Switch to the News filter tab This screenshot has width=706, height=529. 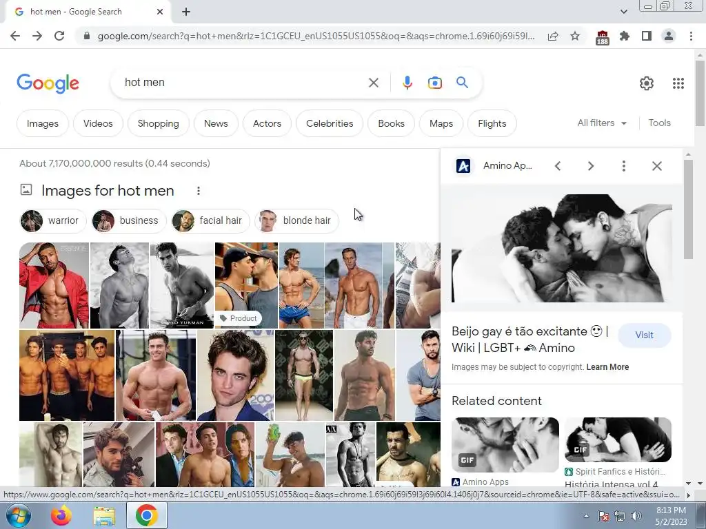click(x=216, y=123)
